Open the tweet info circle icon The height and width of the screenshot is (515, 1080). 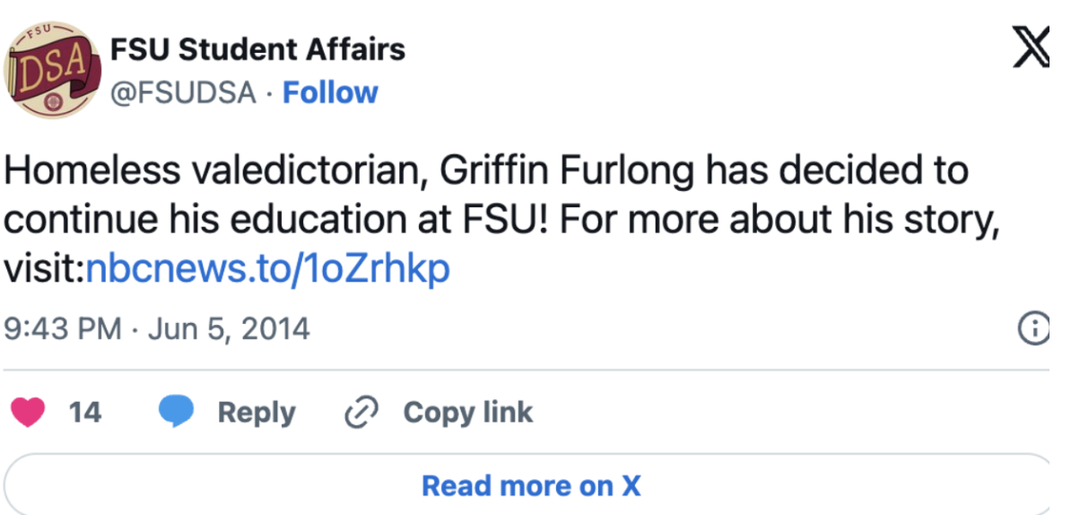[x=1033, y=328]
